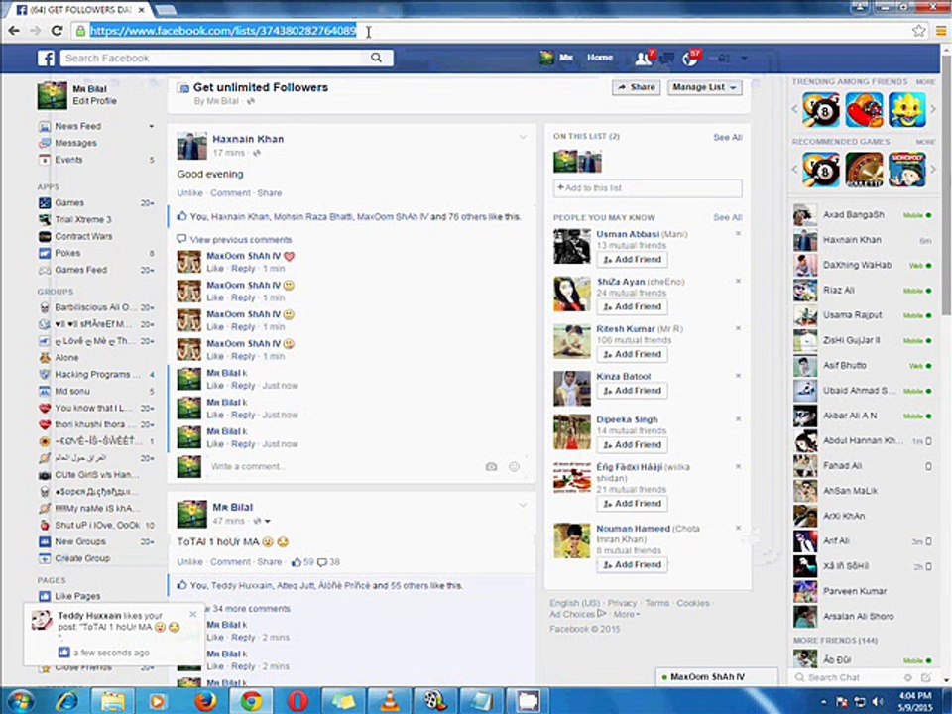This screenshot has width=952, height=714.
Task: Add Usman Abbasi as friend
Action: click(632, 259)
